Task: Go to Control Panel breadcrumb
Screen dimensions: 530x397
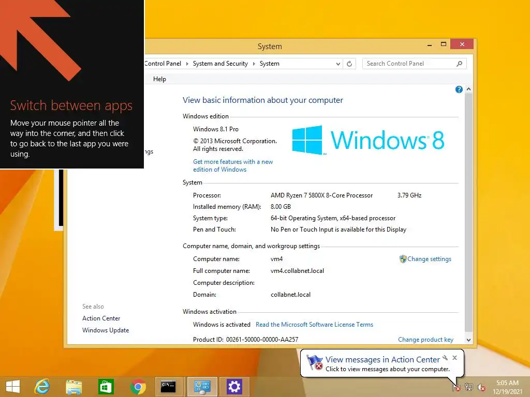Action: point(163,64)
